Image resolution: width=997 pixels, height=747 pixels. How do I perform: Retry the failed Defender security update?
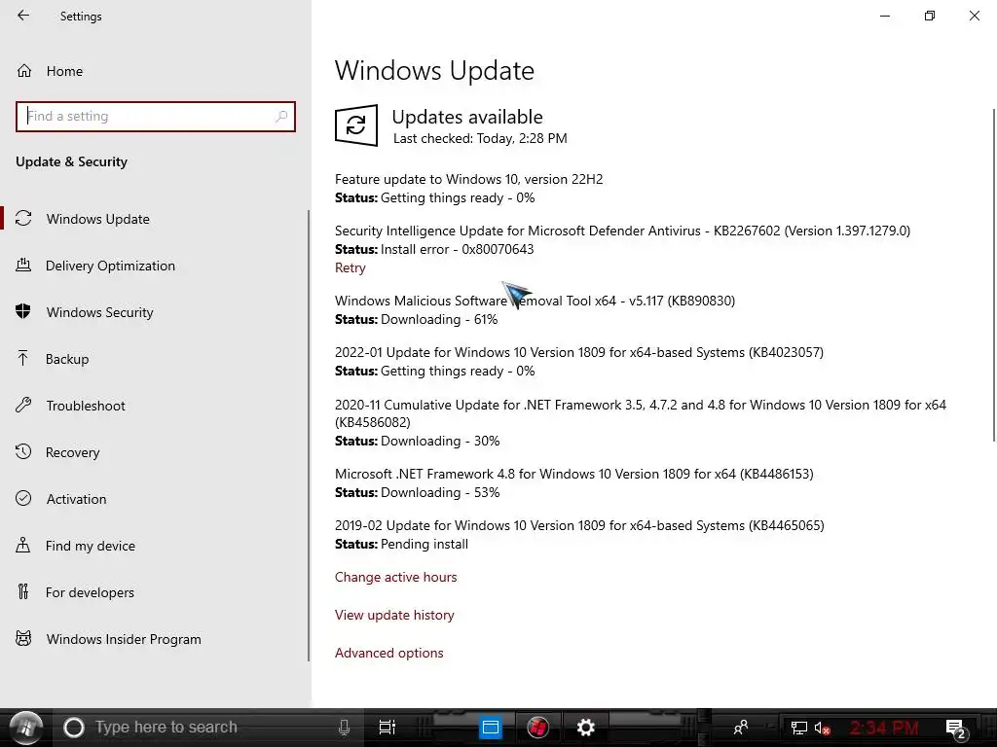[351, 267]
